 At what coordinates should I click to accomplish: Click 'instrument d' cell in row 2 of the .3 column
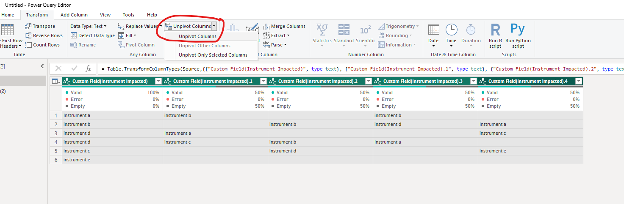tap(425, 124)
